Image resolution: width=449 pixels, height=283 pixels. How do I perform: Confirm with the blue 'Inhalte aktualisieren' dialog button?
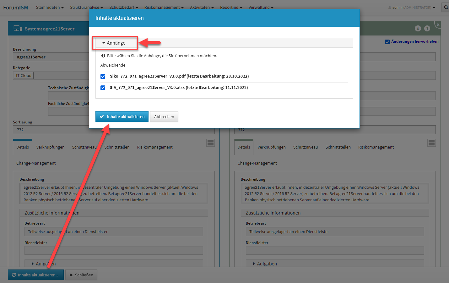[122, 117]
